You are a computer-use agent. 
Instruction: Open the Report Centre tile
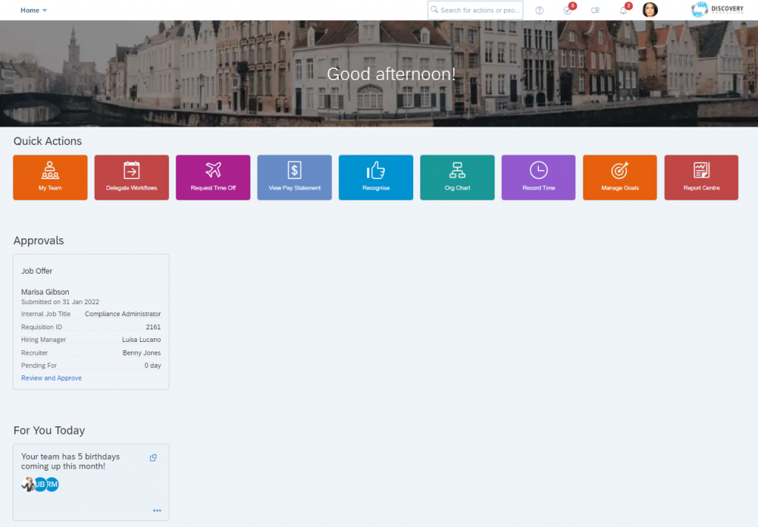pyautogui.click(x=701, y=178)
